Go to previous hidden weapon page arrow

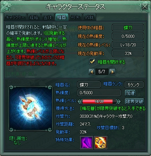point(92,72)
